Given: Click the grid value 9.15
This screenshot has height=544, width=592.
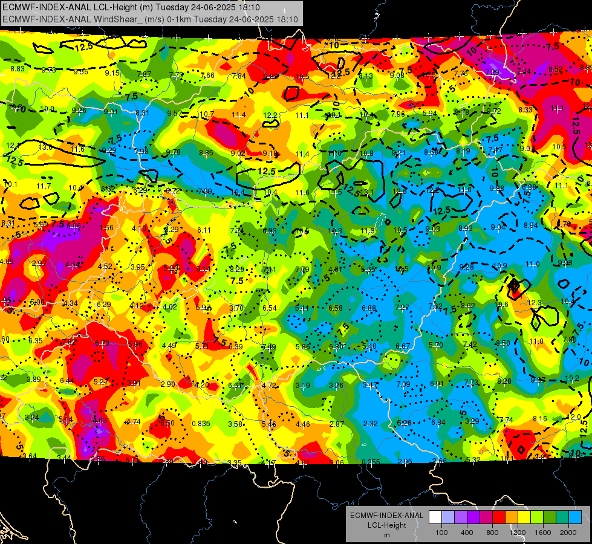Looking at the screenshot, I should click(112, 73).
